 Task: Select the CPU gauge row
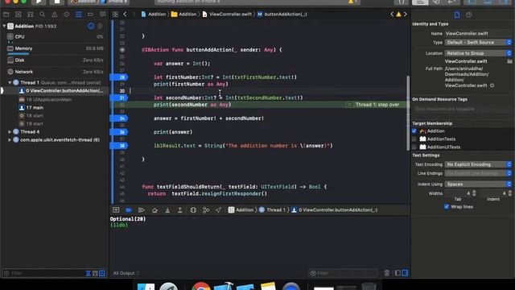tap(55, 37)
